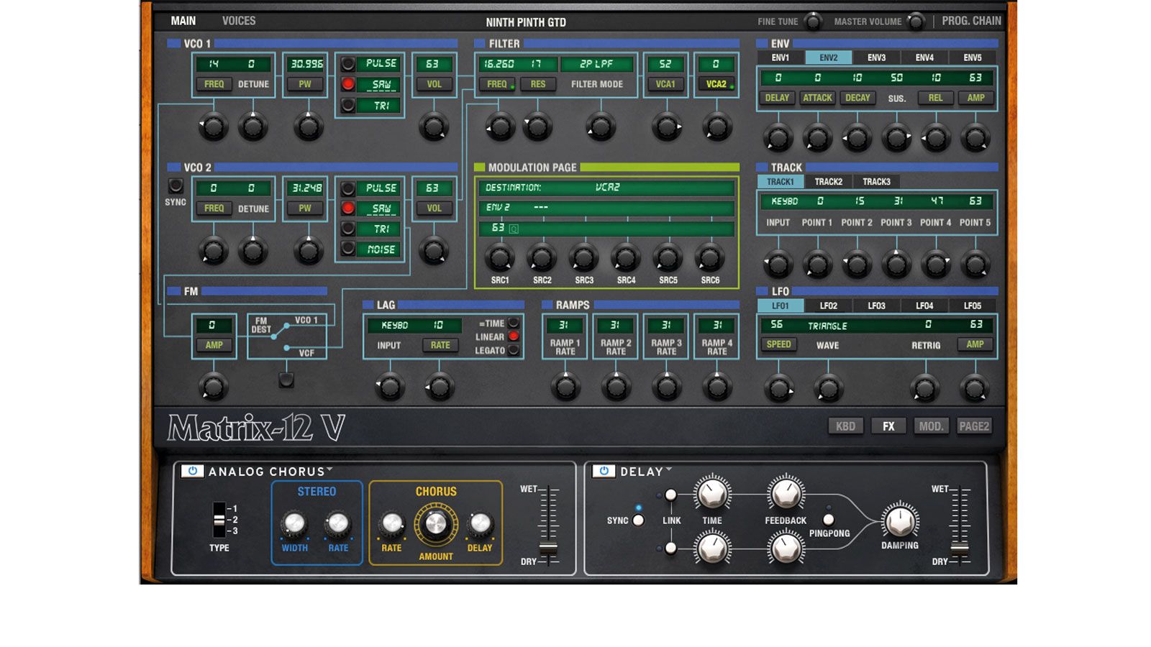Viewport: 1151px width, 647px height.
Task: Power toggle the Delay effect
Action: tap(602, 472)
